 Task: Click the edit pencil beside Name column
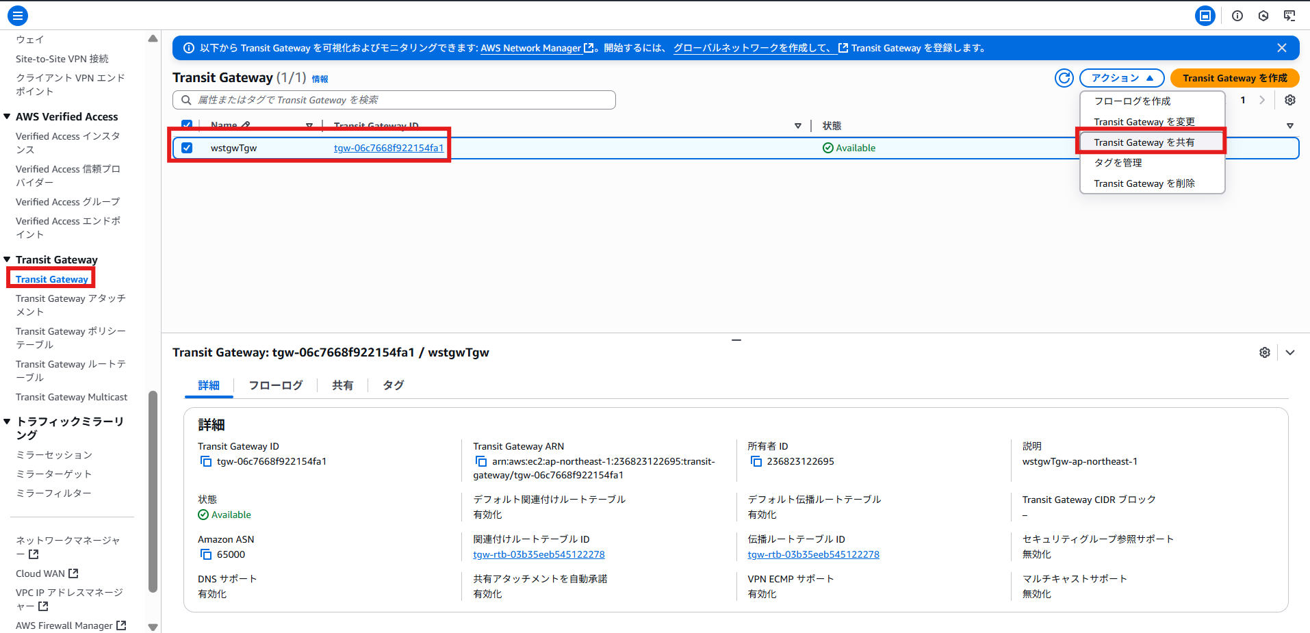coord(246,125)
